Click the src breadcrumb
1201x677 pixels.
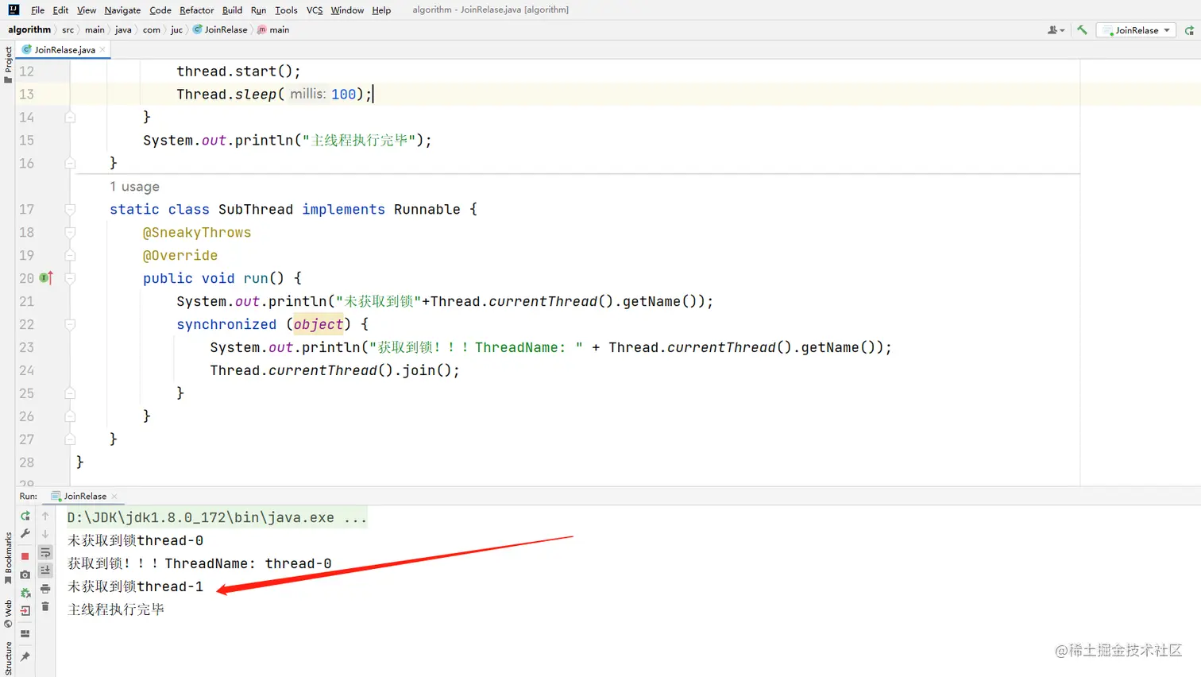click(x=68, y=30)
